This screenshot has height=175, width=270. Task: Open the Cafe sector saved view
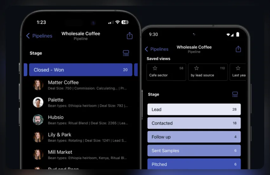(x=166, y=72)
